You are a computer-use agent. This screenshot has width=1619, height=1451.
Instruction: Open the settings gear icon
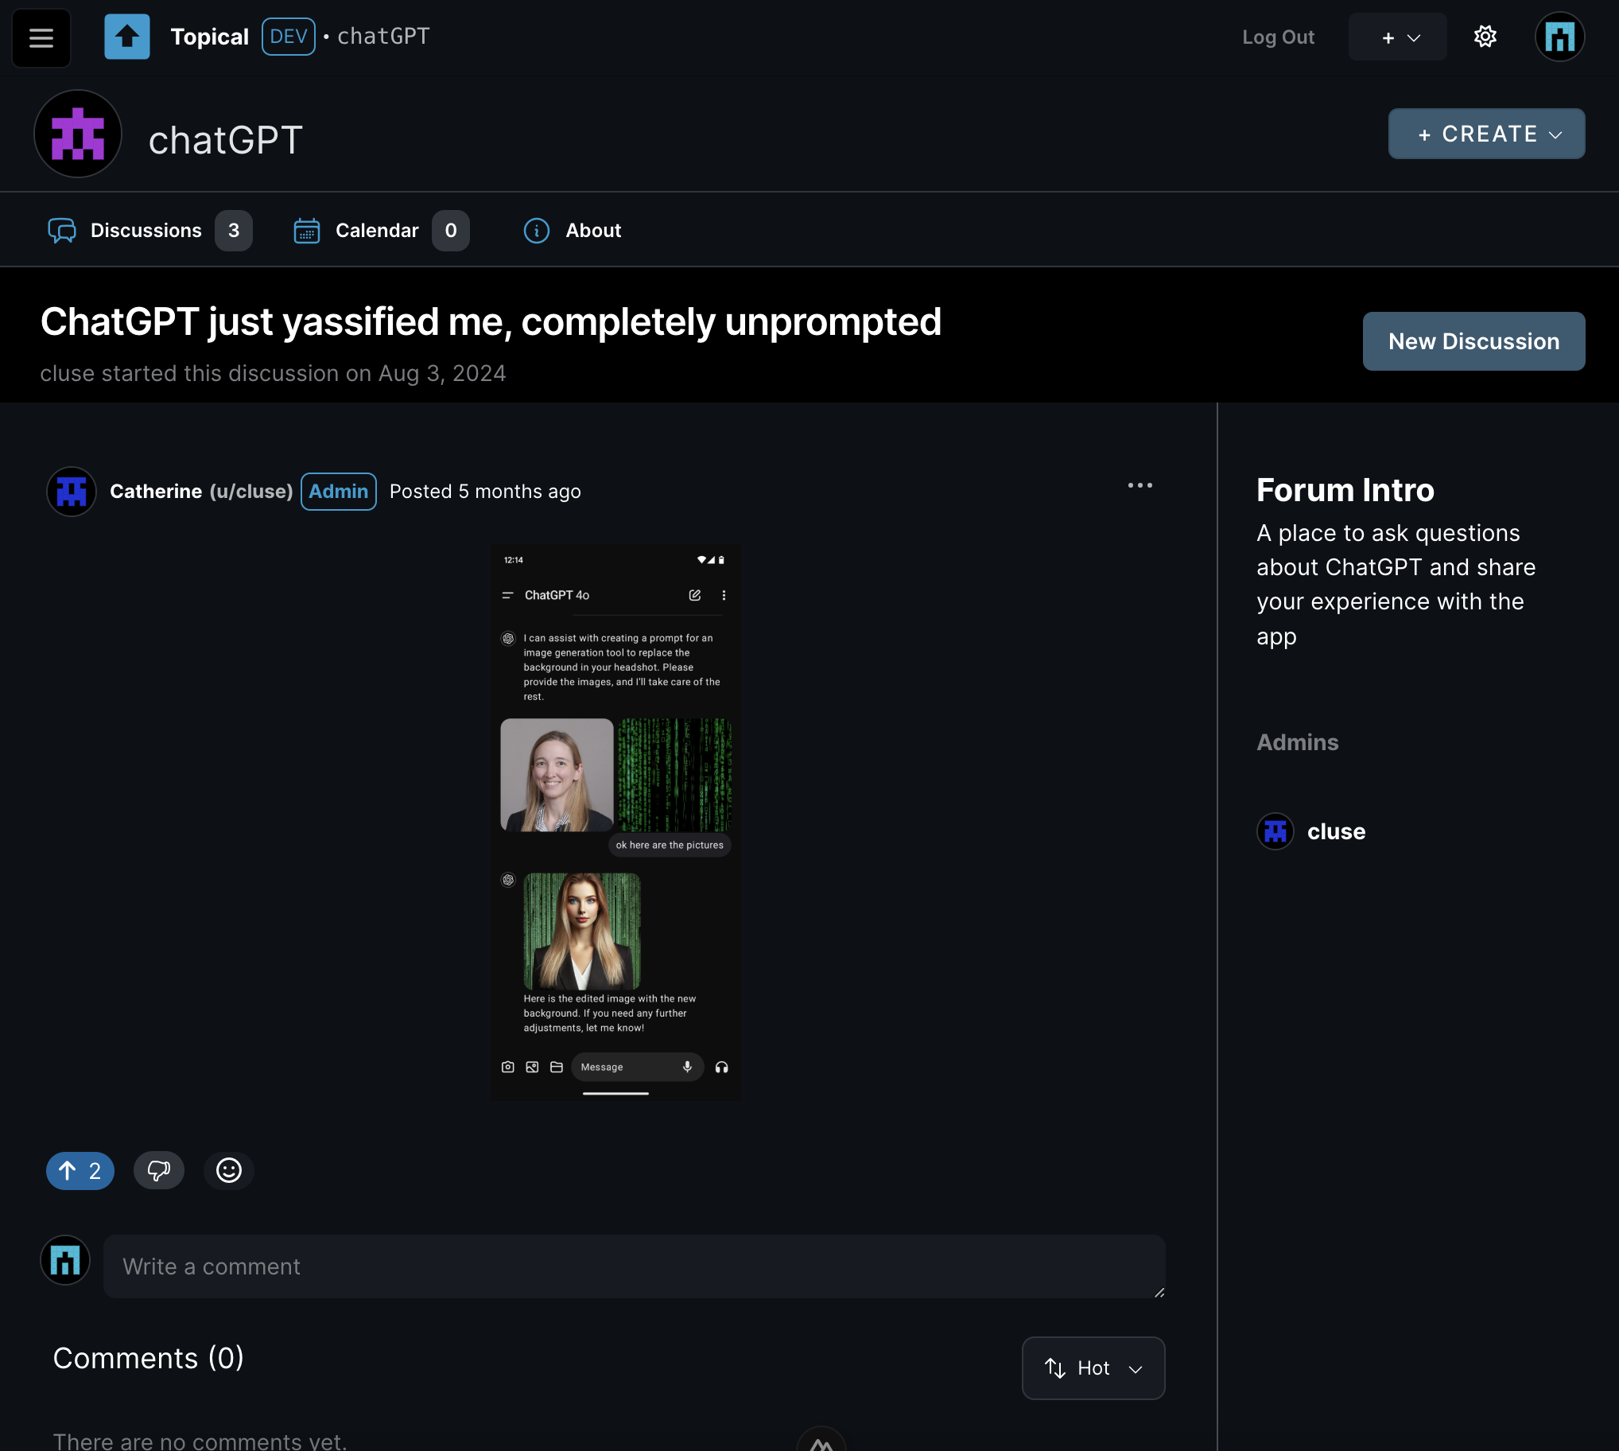1485,37
